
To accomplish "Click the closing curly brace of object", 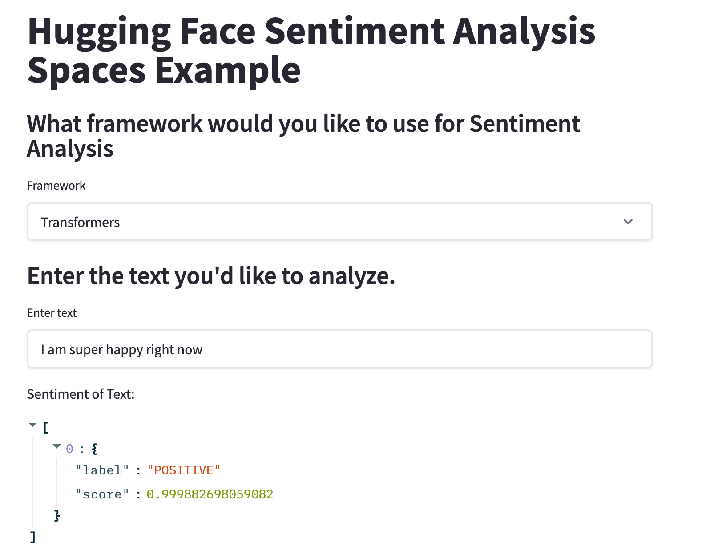I will coord(56,516).
